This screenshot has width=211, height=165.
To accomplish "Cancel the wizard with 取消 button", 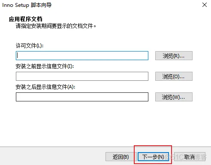I will coord(190,157).
